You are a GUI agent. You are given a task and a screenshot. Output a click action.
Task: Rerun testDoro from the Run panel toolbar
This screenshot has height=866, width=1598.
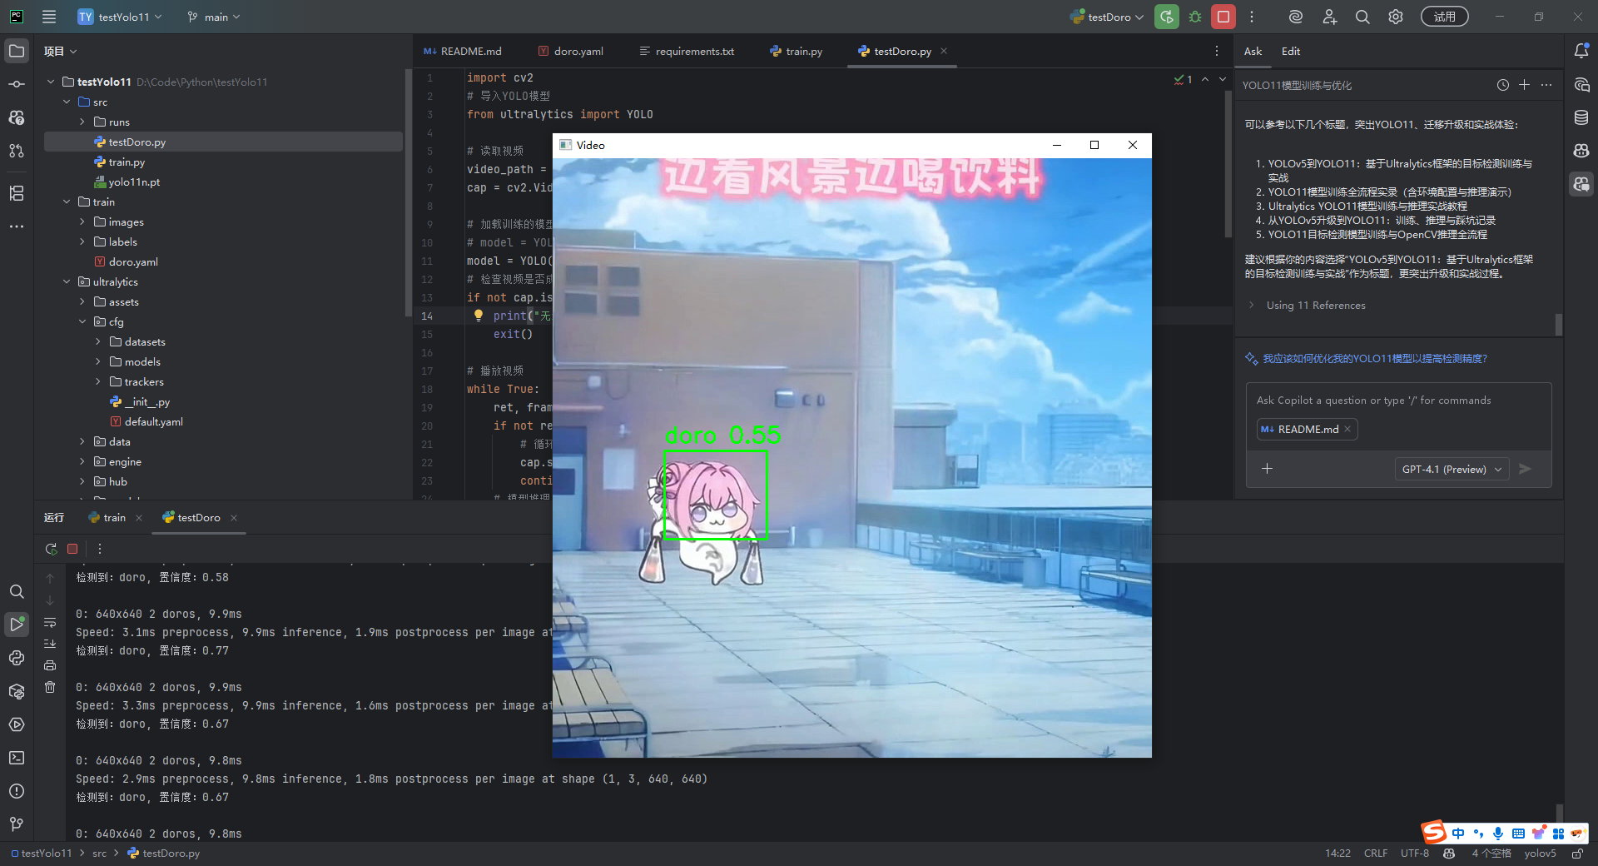tap(51, 549)
